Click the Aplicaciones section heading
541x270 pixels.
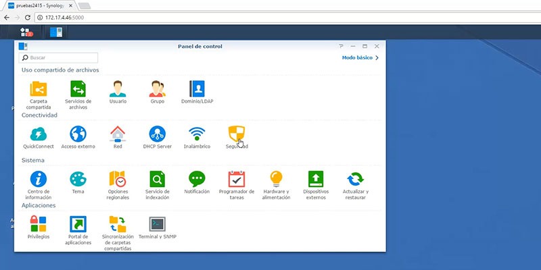39,205
